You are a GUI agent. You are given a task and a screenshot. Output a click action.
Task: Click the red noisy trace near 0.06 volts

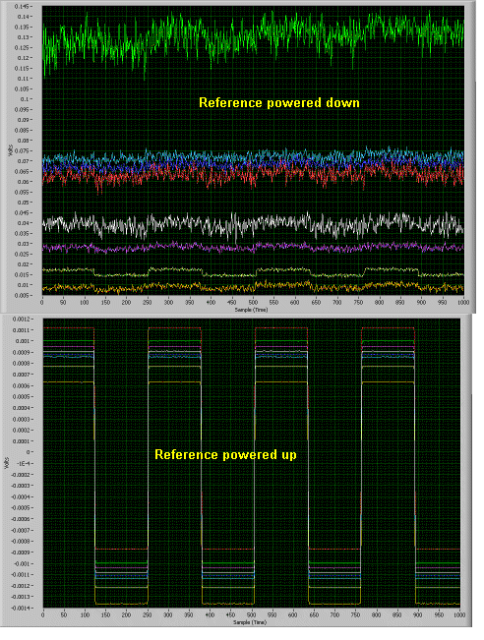(x=253, y=177)
